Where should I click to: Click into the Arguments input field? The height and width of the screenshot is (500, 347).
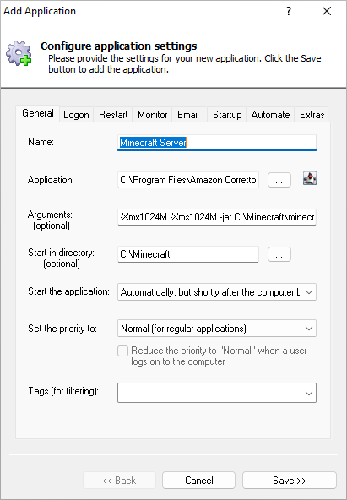coord(217,217)
